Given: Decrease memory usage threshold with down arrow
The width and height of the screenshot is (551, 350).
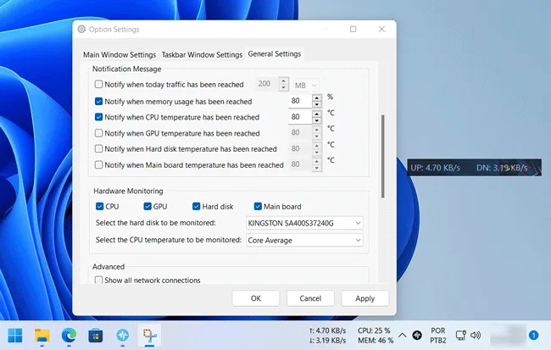Looking at the screenshot, I should 317,105.
